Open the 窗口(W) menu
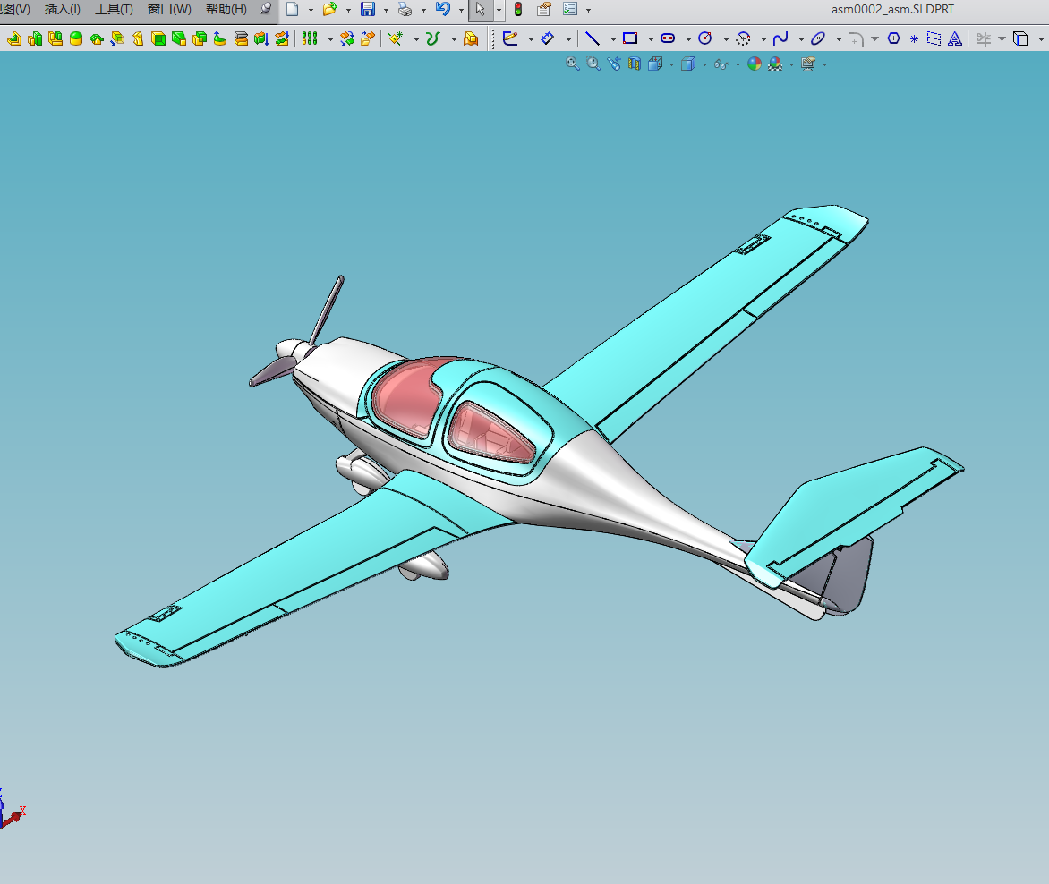This screenshot has width=1049, height=884. pos(169,9)
